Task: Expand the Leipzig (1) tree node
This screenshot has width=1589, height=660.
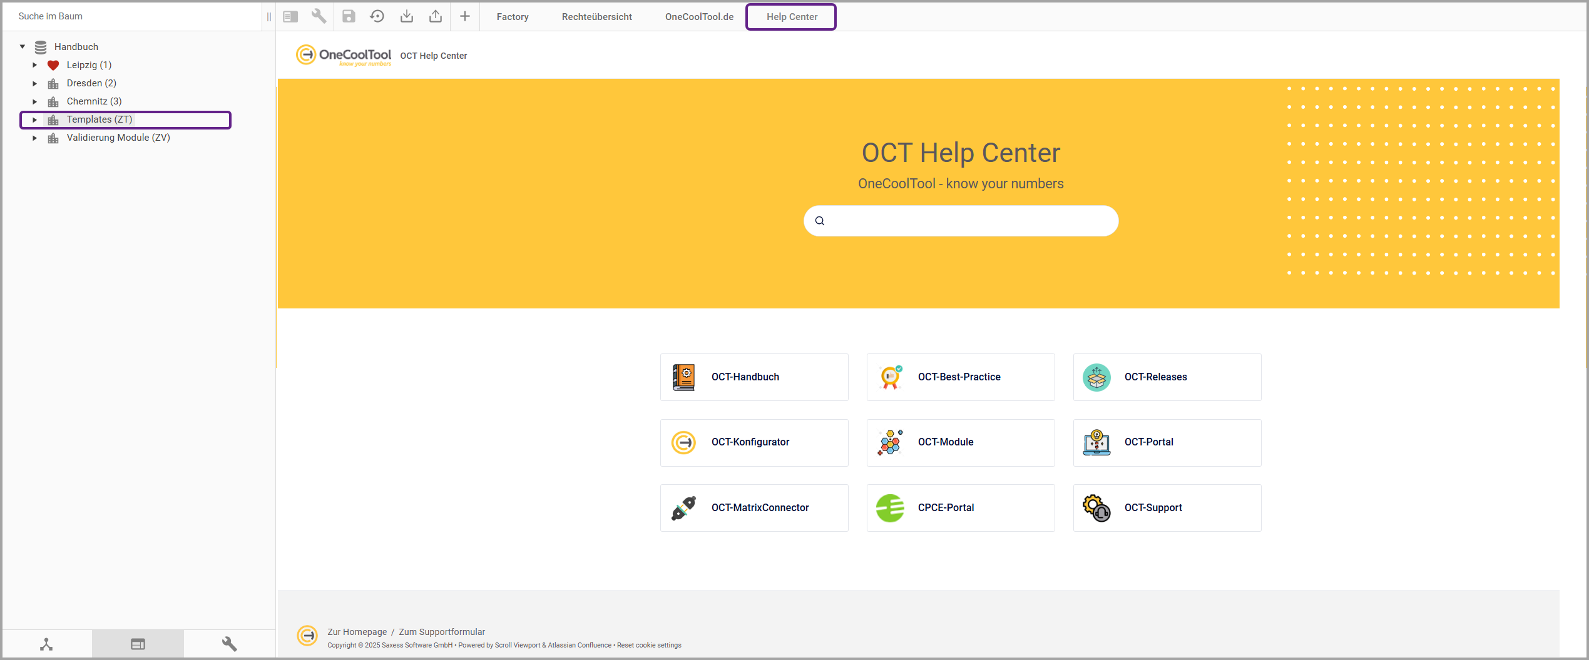Action: pyautogui.click(x=35, y=65)
